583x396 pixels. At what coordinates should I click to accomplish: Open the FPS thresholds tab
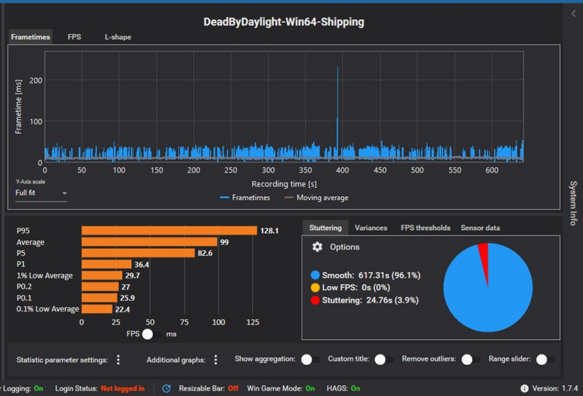click(425, 228)
